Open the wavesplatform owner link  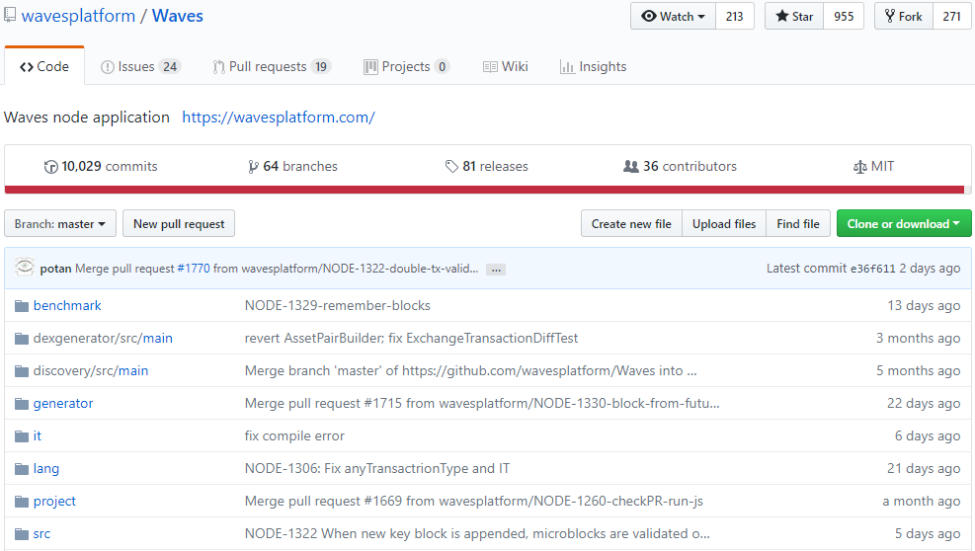pyautogui.click(x=78, y=16)
